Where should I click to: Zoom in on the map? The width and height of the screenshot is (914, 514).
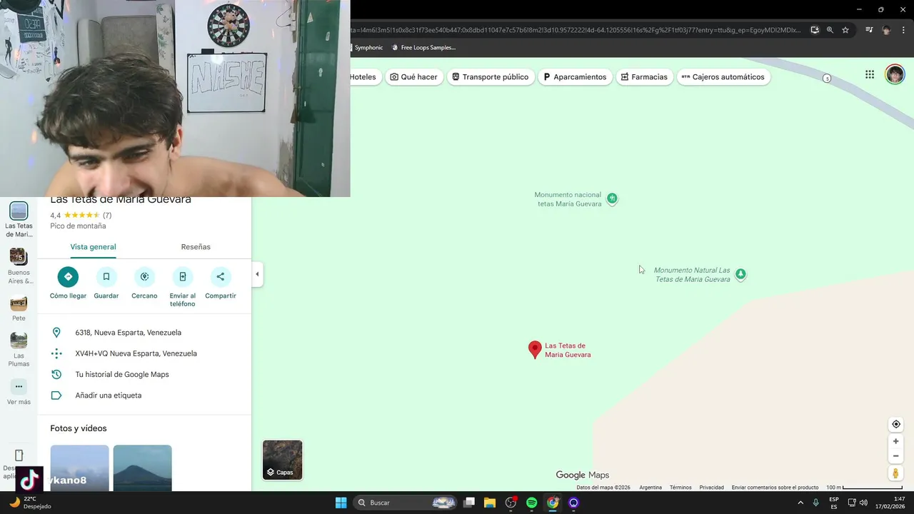[x=895, y=441]
